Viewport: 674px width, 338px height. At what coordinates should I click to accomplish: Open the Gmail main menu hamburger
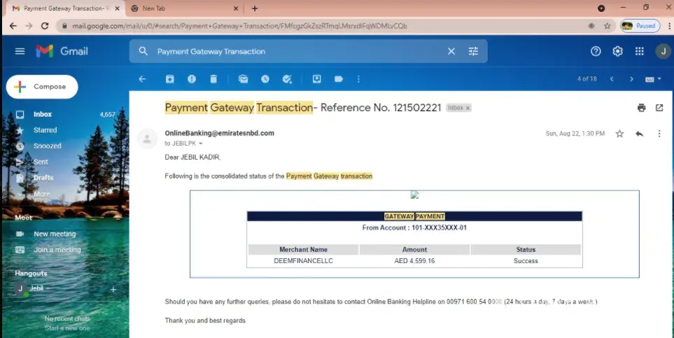point(20,51)
